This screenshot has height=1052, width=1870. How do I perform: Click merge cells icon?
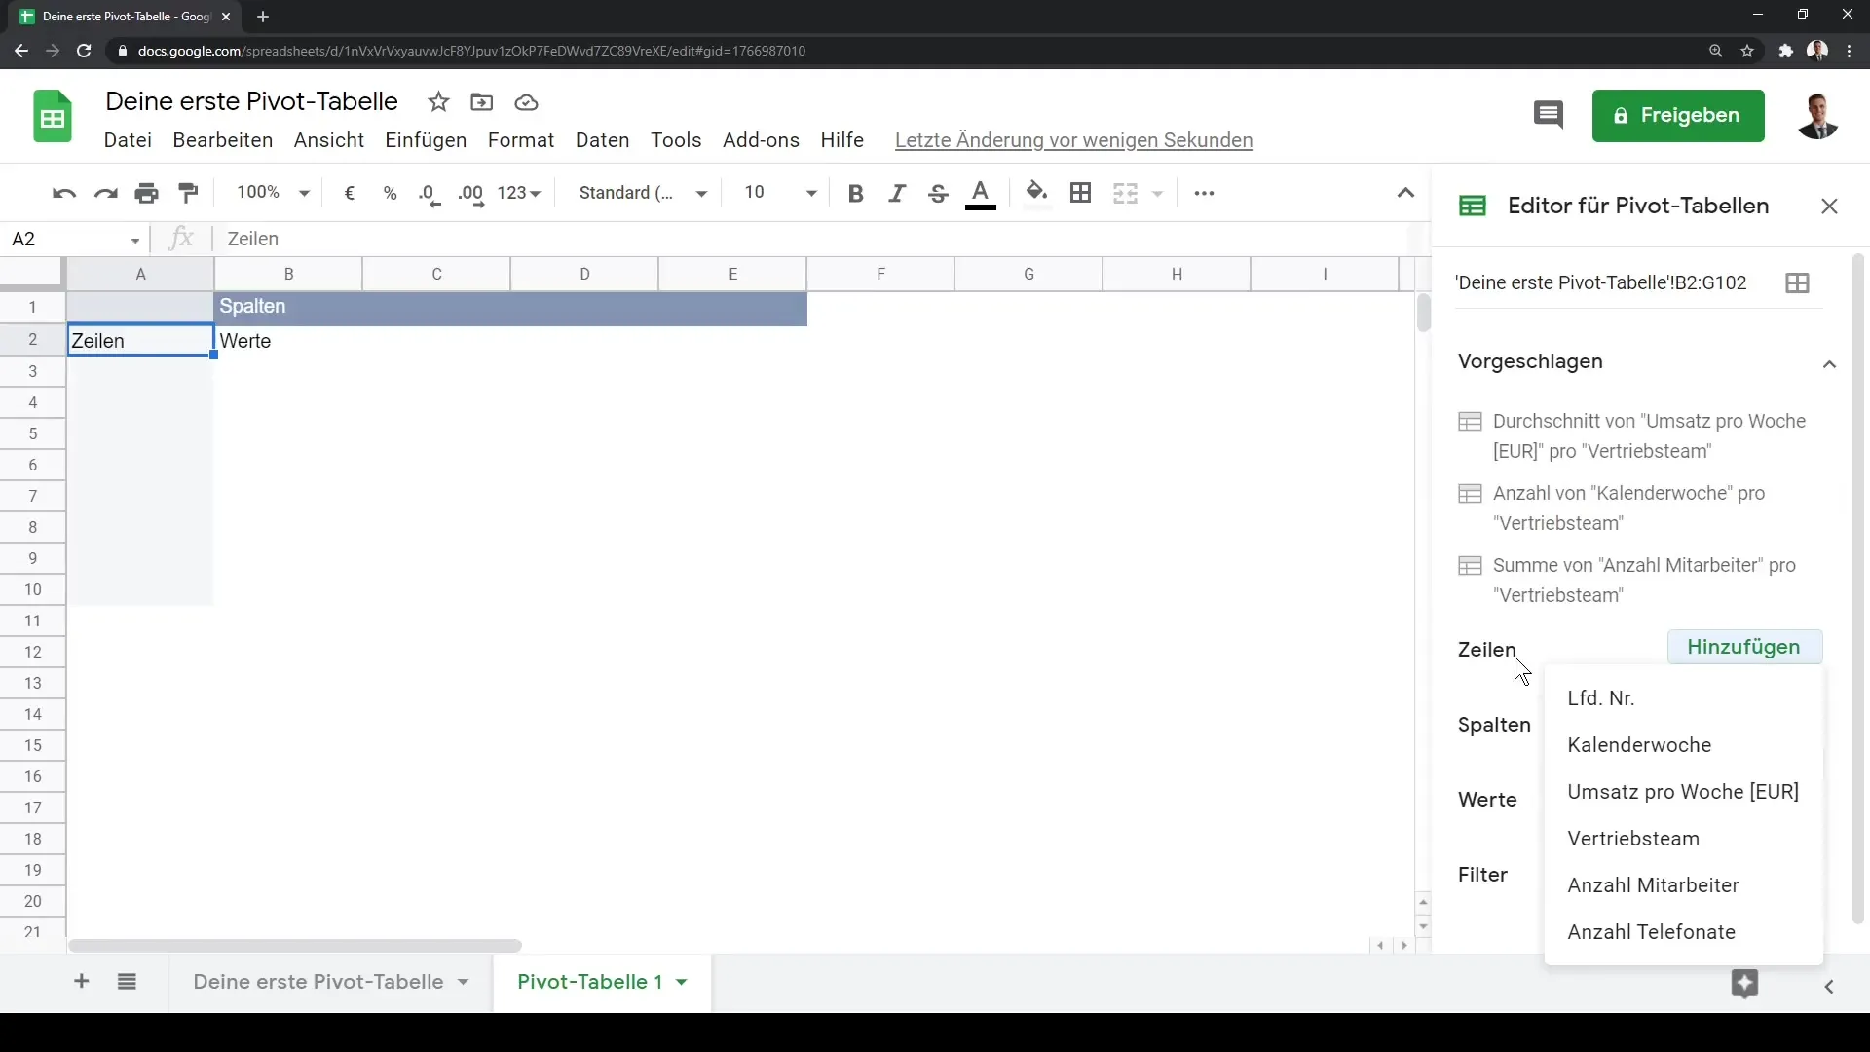(x=1126, y=193)
